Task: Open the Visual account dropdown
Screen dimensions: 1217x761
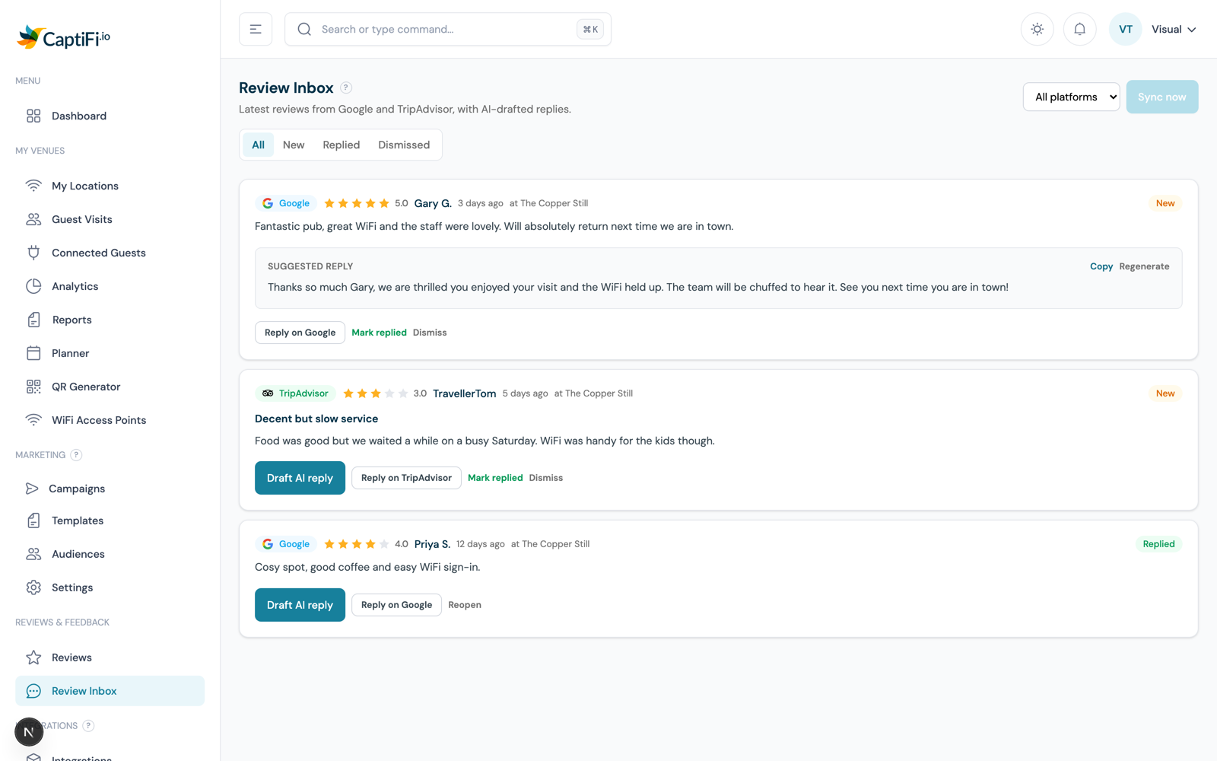Action: 1174,29
